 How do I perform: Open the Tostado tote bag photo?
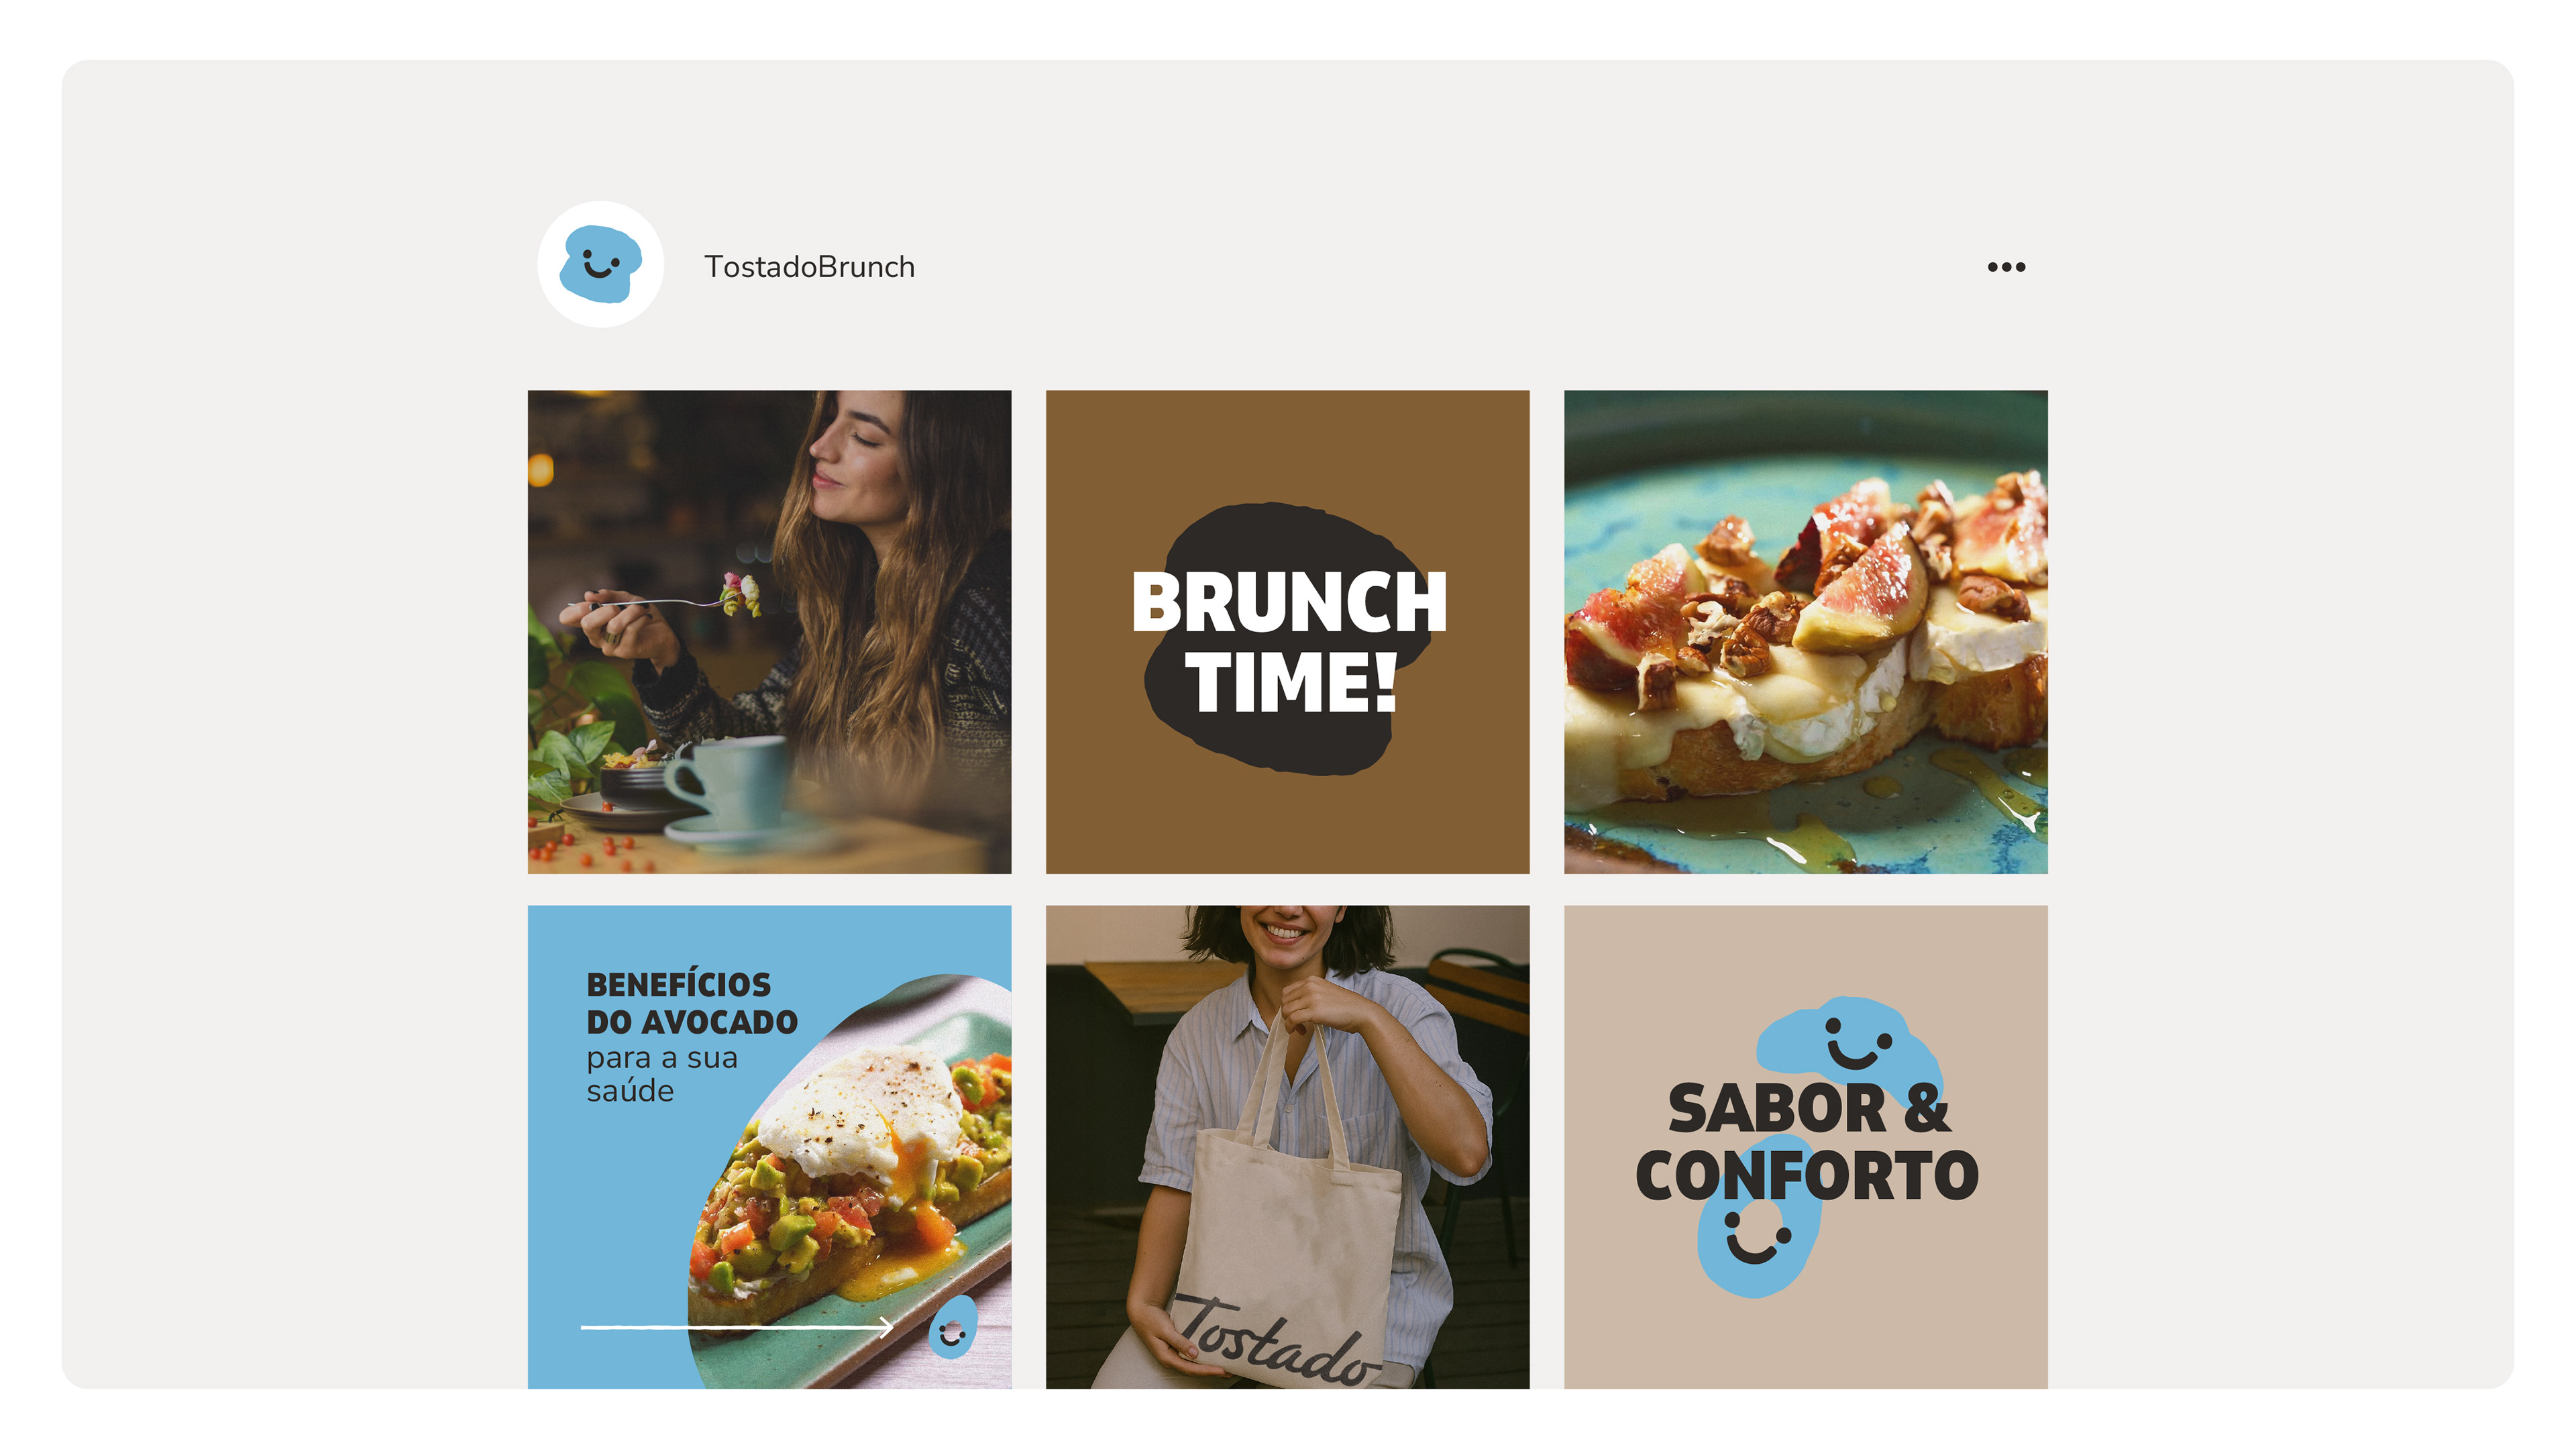coord(1287,1147)
